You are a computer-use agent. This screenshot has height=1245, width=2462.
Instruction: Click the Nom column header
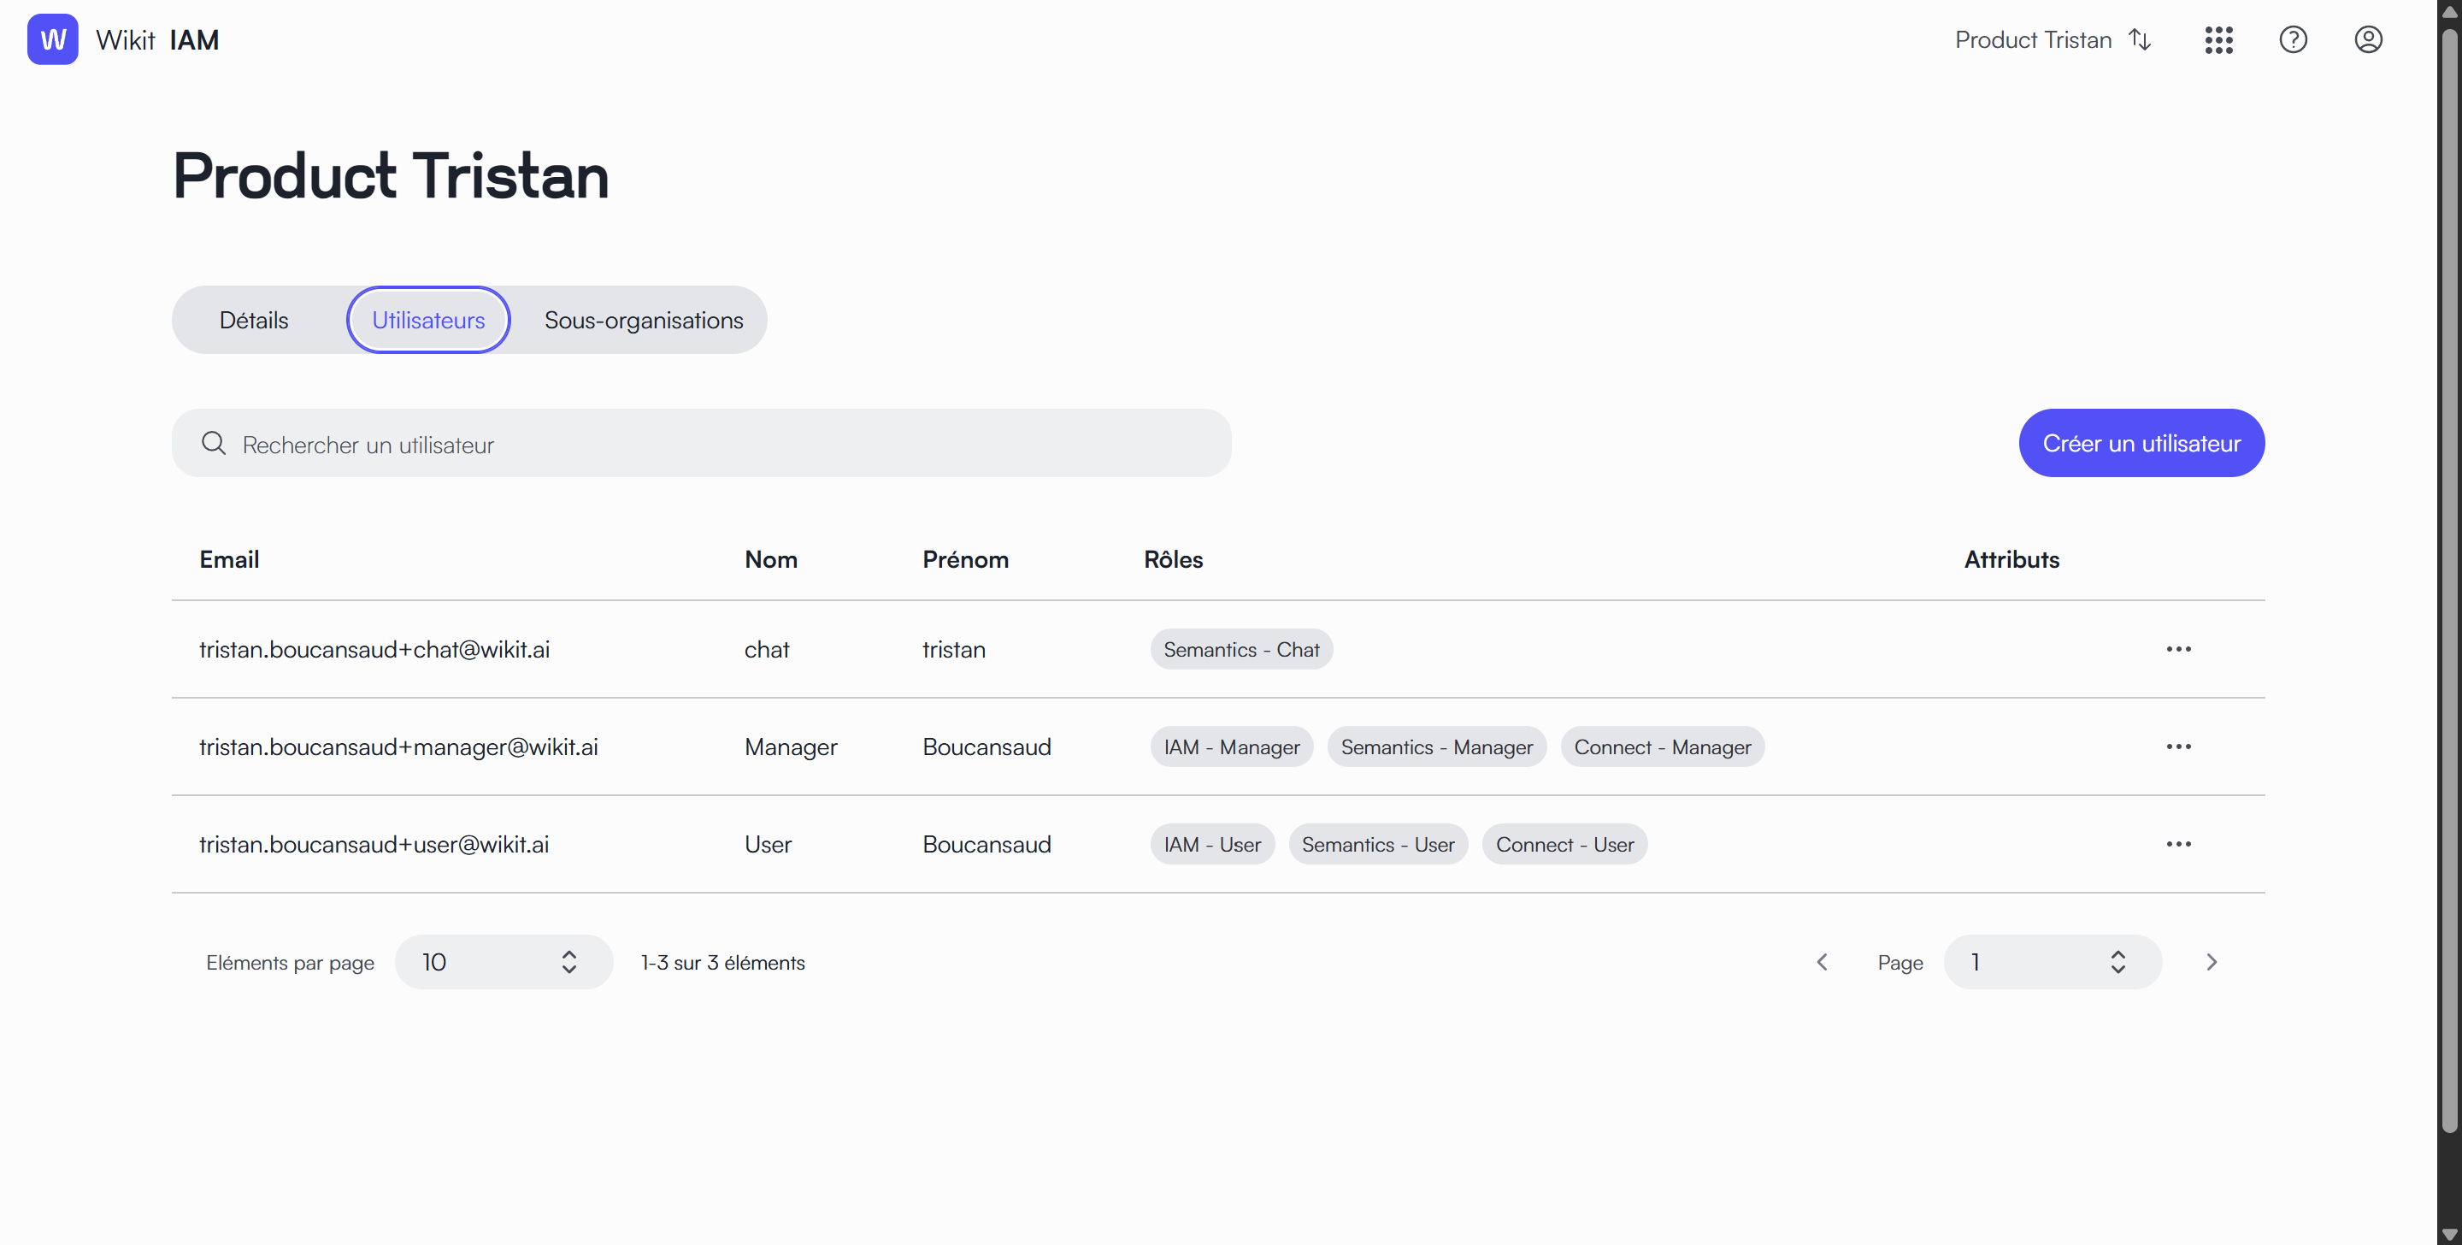[771, 559]
